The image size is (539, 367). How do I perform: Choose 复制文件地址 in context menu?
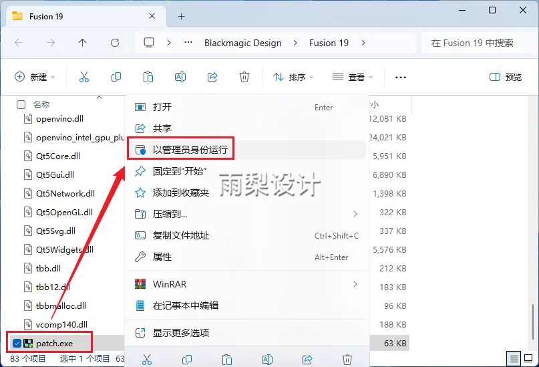246,235
